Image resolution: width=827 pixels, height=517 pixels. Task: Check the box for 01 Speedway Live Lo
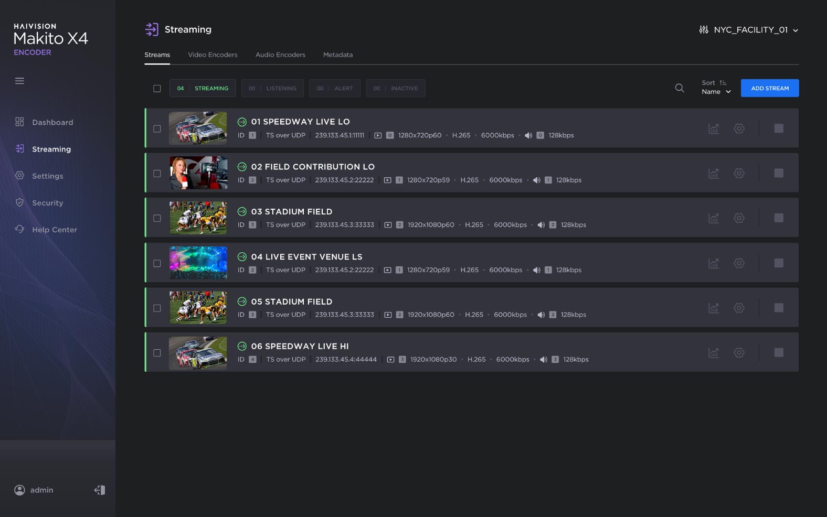[157, 128]
